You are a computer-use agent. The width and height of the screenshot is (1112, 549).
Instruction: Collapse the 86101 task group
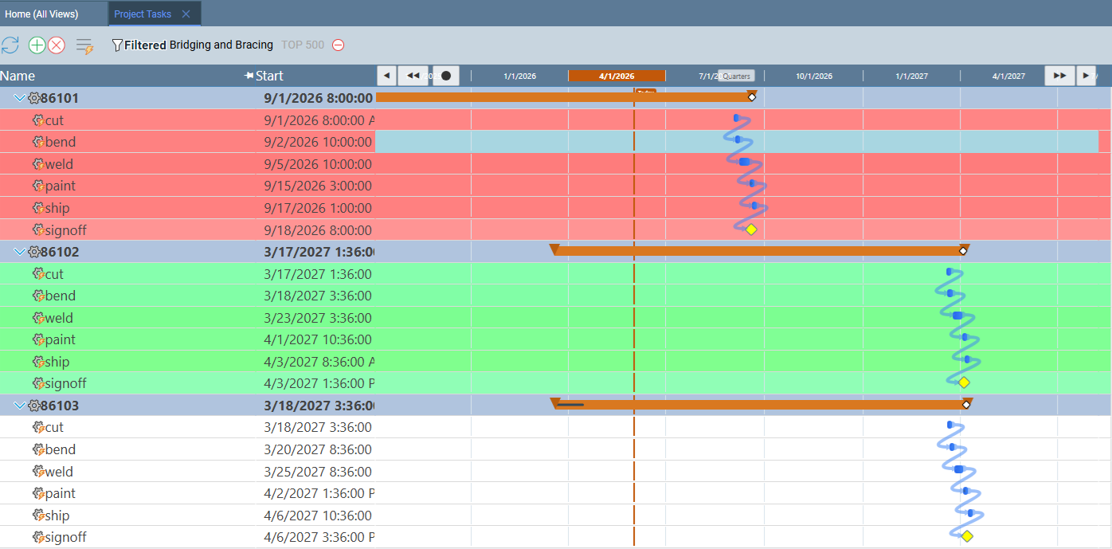[x=20, y=98]
